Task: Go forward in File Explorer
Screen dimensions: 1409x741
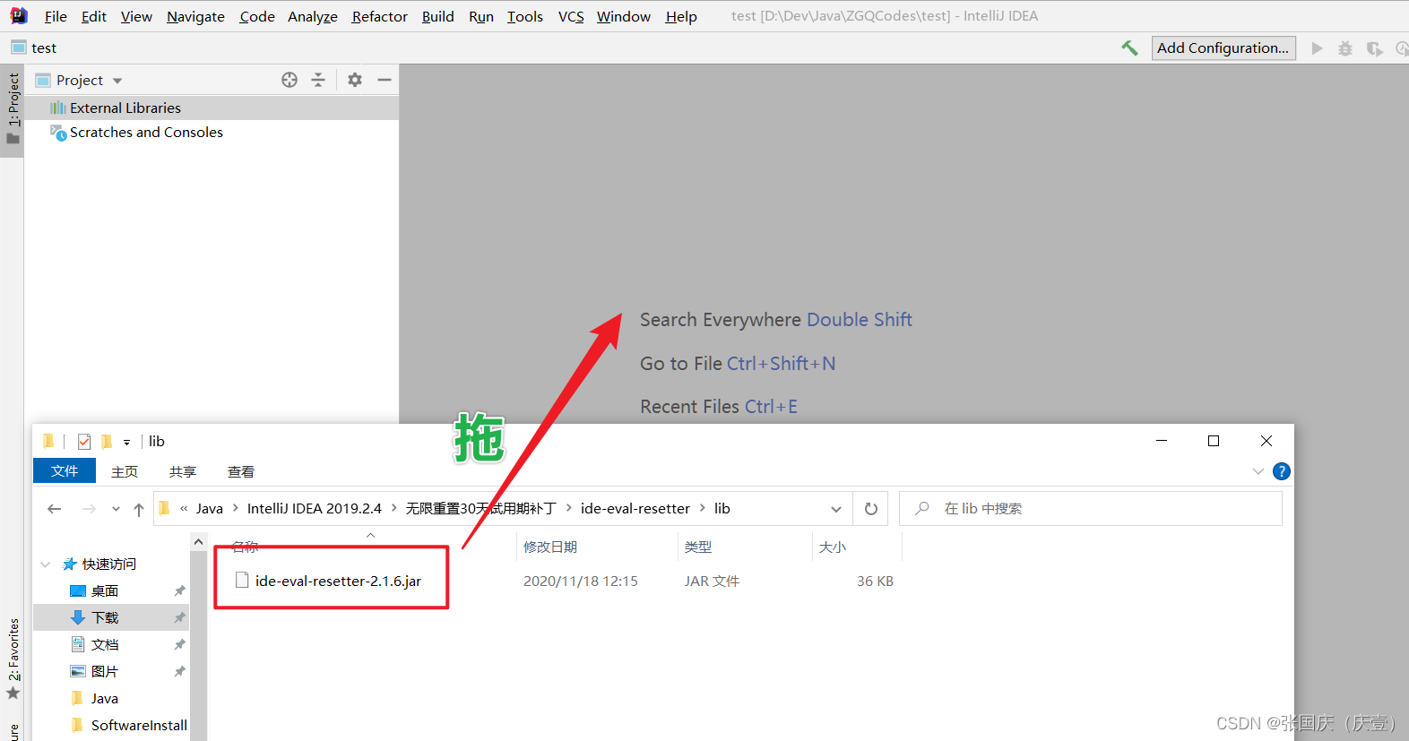Action: point(89,509)
